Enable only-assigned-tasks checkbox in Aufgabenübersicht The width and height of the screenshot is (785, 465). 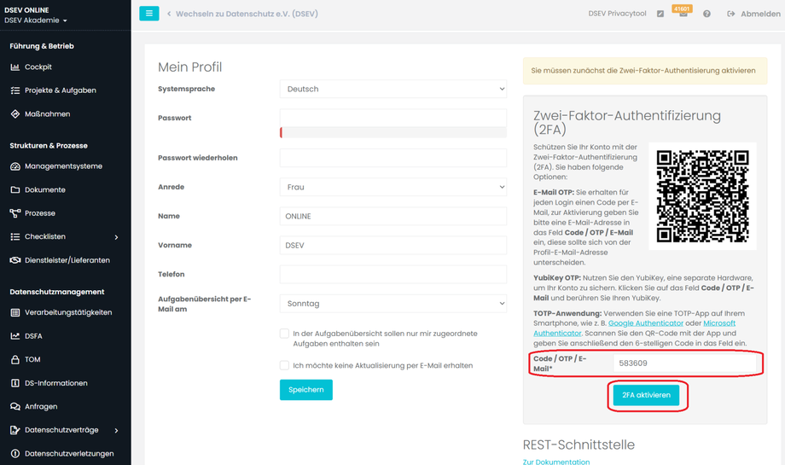pyautogui.click(x=284, y=334)
